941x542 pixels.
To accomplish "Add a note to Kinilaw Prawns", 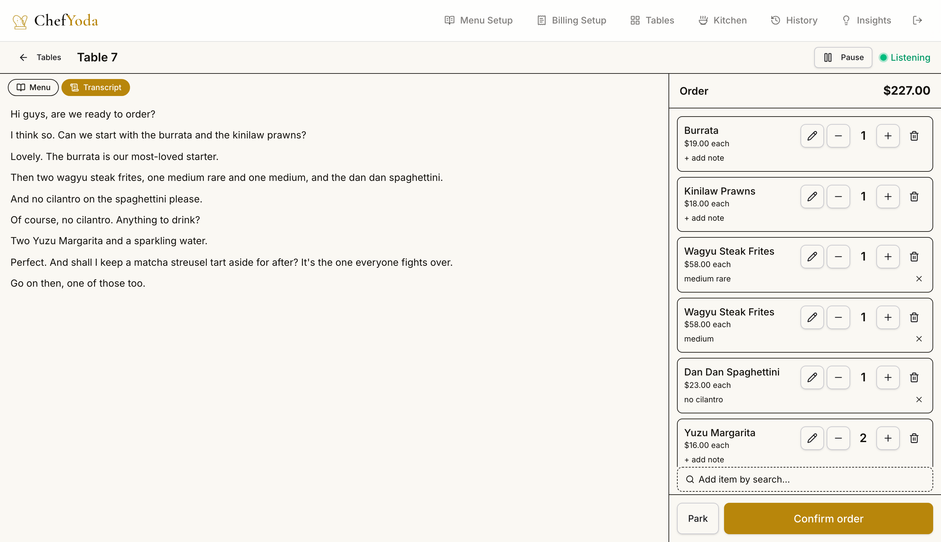I will point(704,218).
